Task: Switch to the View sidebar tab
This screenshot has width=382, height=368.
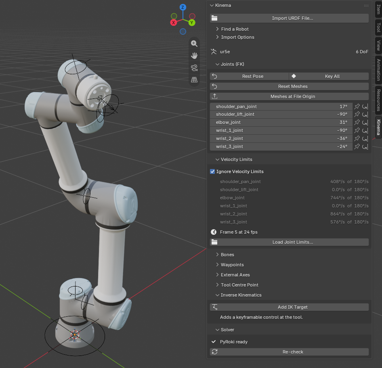Action: point(378,46)
